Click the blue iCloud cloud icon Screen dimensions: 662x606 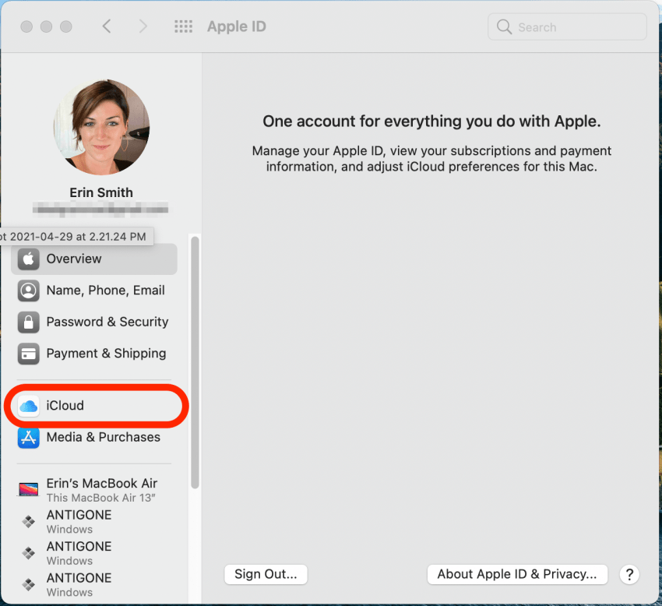28,406
